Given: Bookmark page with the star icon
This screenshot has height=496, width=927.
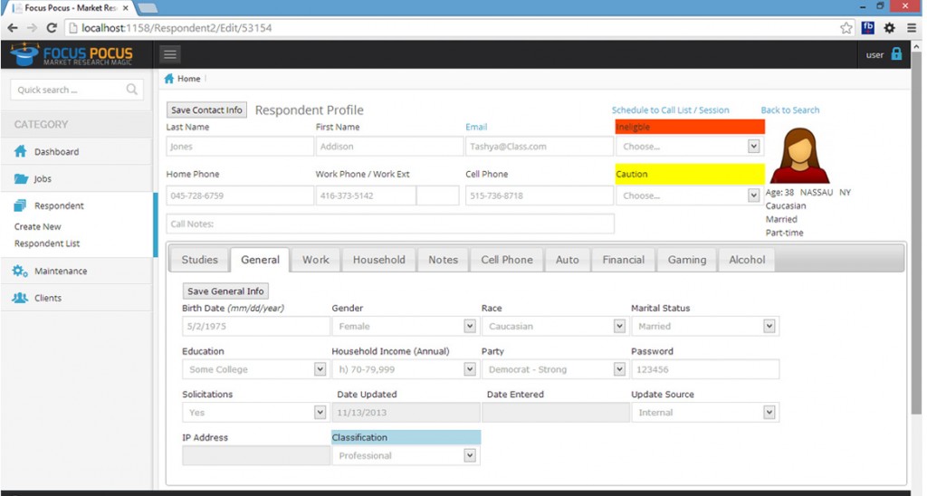Looking at the screenshot, I should tap(846, 28).
